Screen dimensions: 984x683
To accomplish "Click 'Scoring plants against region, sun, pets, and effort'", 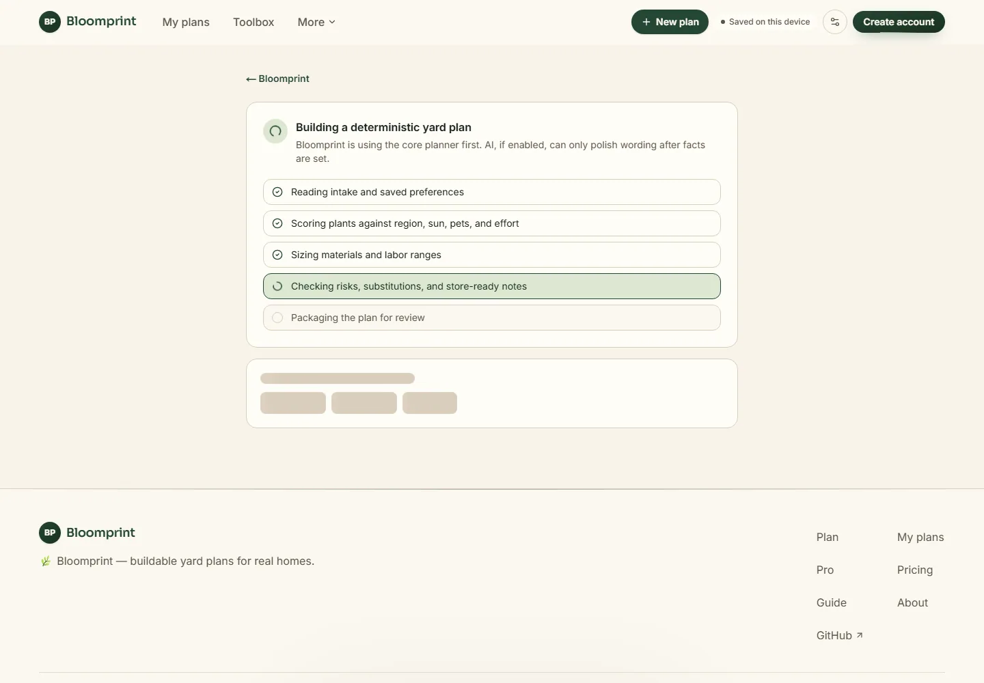I will (x=492, y=223).
